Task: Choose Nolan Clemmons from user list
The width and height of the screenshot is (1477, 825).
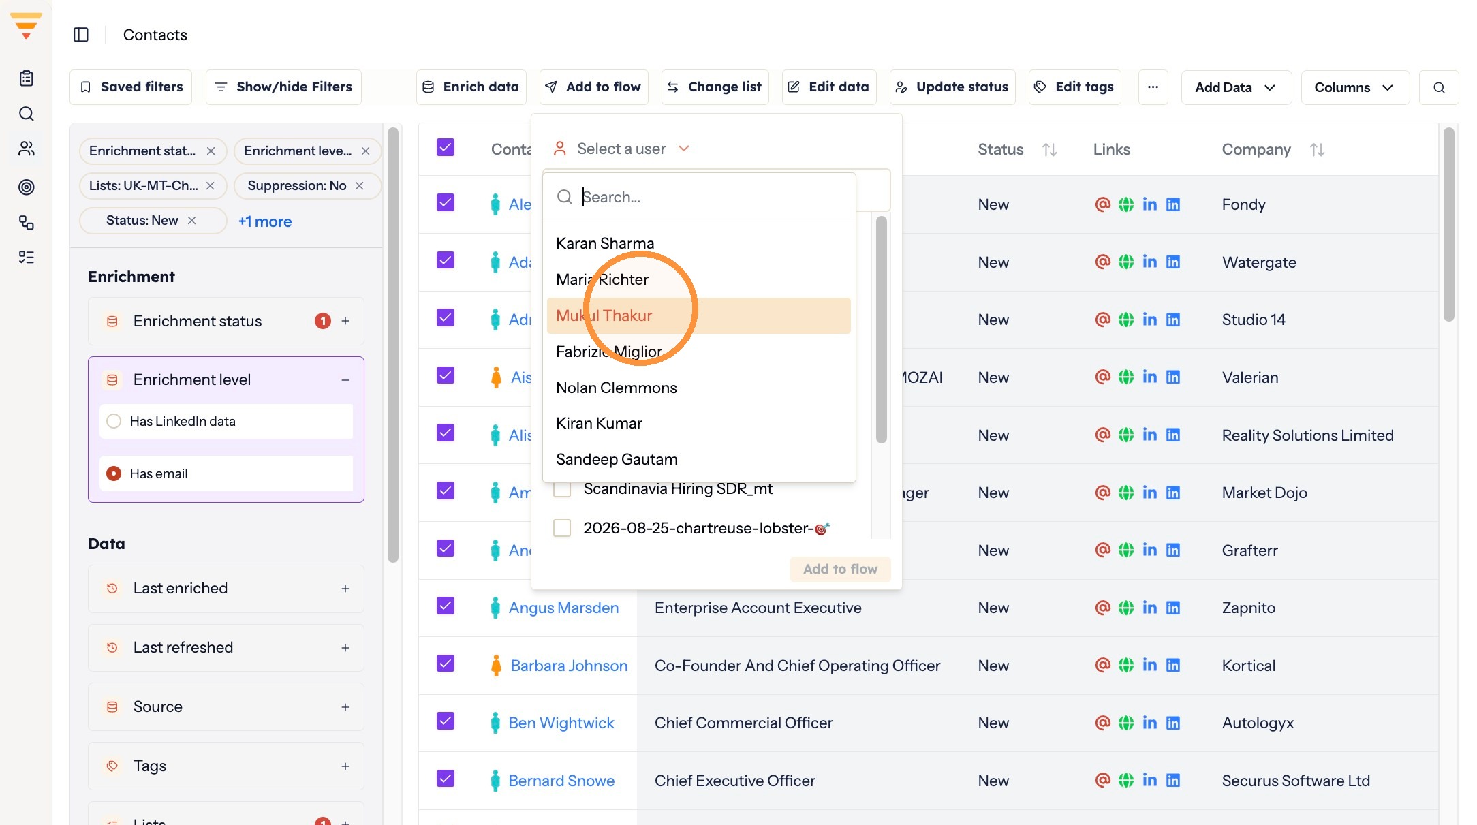Action: click(698, 388)
